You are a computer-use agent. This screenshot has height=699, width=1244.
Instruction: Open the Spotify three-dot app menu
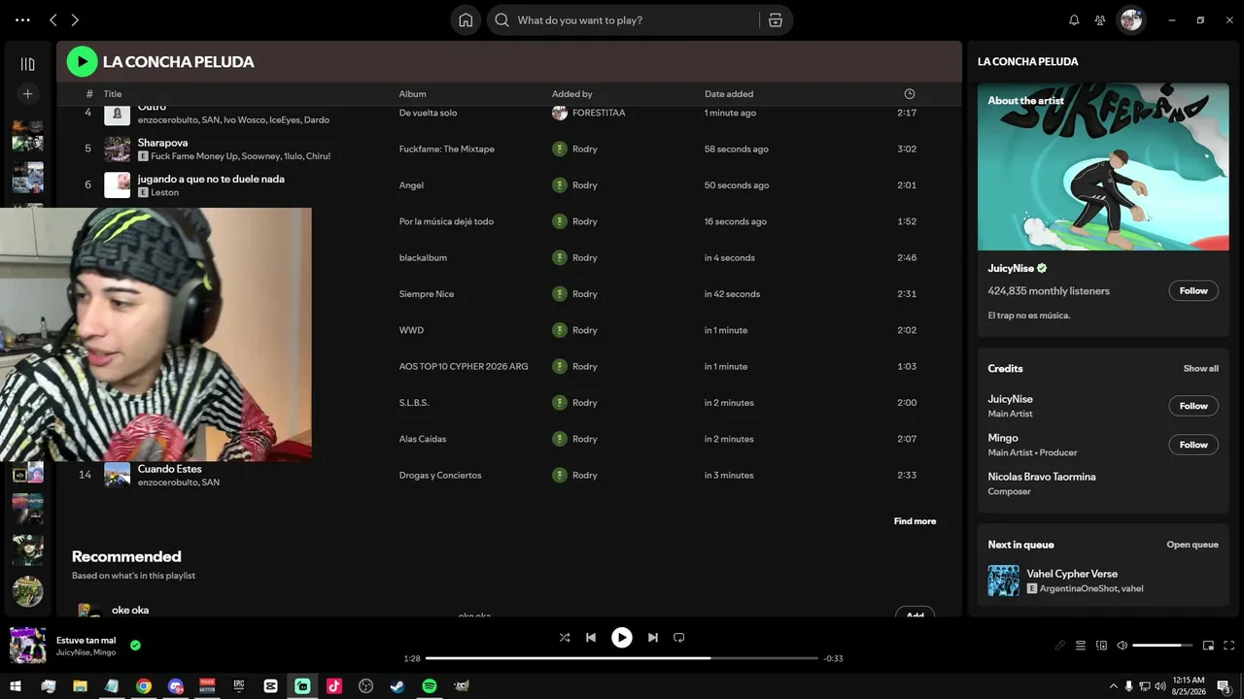[x=23, y=19]
